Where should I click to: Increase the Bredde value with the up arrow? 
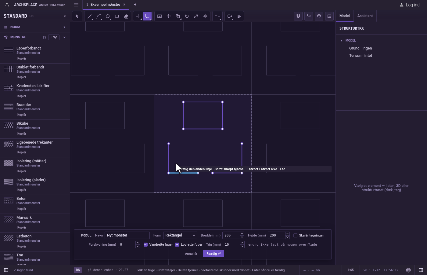(x=242, y=234)
